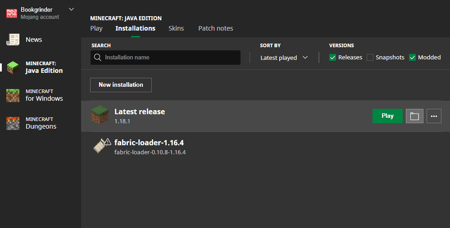
Task: Click the fabric-loader installation icon
Action: point(100,146)
